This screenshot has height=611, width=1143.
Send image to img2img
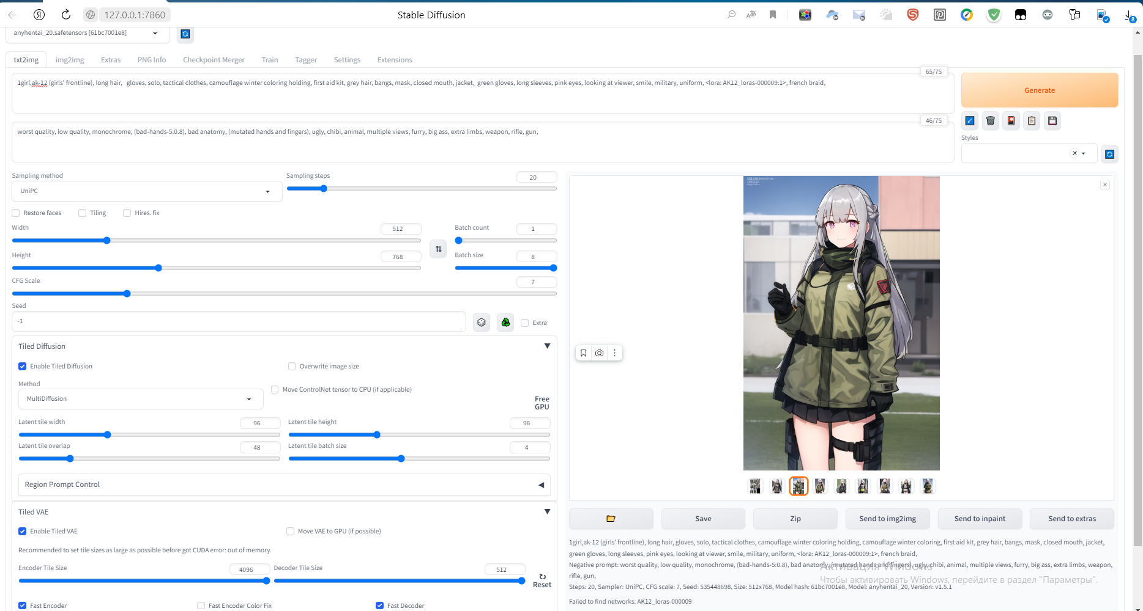click(888, 519)
